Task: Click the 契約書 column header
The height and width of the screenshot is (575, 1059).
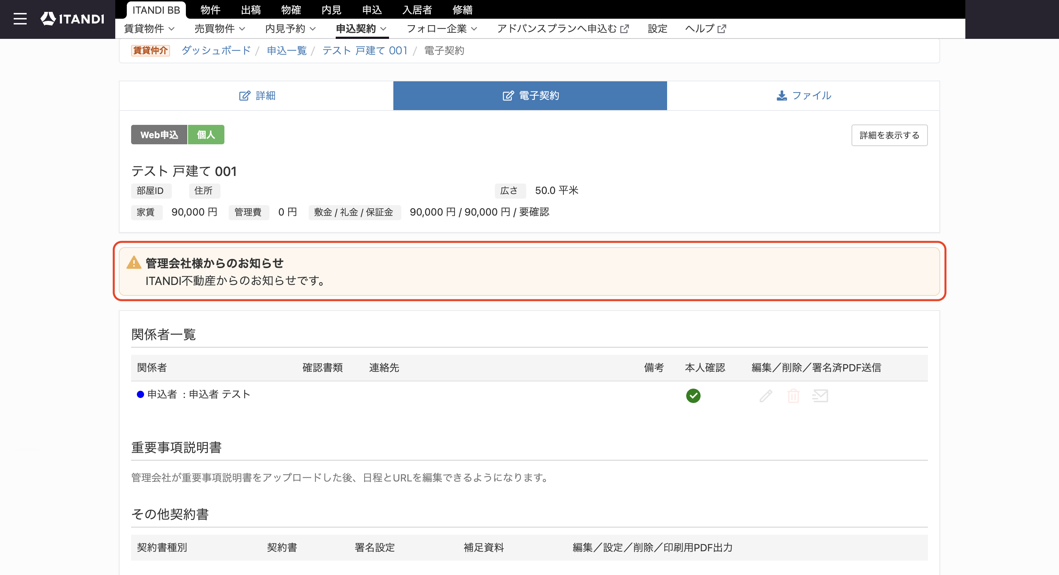Action: [282, 548]
